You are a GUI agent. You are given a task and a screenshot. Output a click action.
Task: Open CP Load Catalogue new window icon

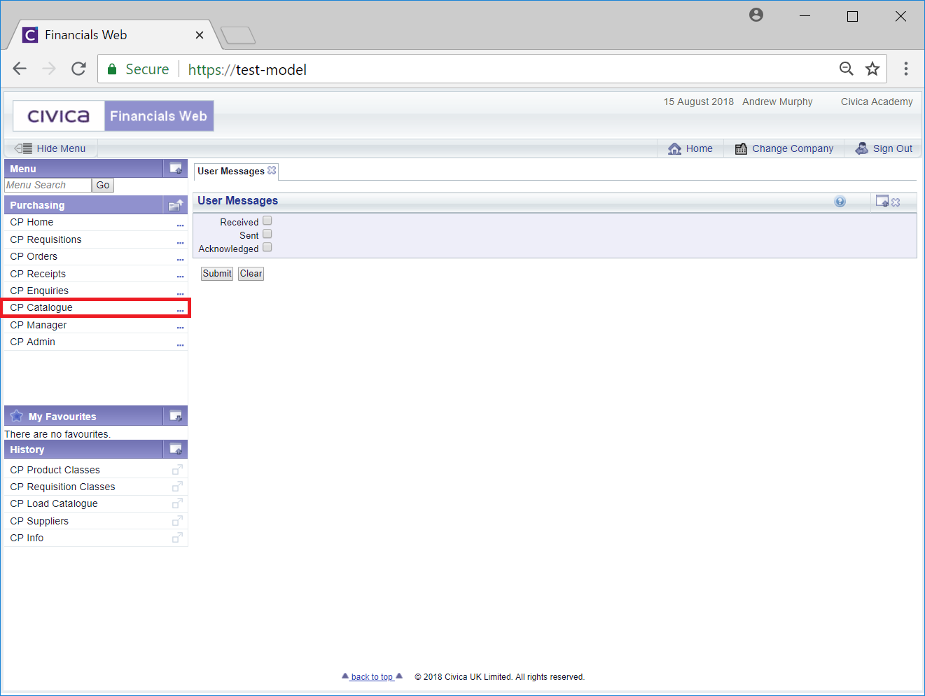tap(177, 503)
